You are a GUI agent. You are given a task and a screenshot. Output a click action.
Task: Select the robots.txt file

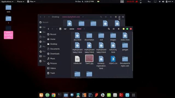pos(77,60)
